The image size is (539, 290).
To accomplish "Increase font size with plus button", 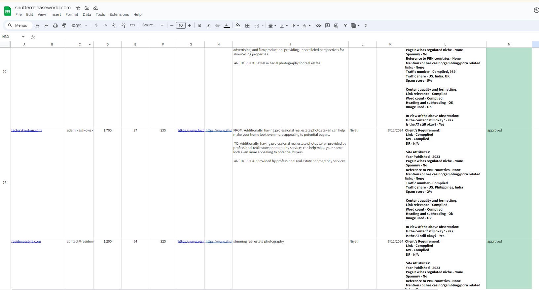I will coord(190,25).
